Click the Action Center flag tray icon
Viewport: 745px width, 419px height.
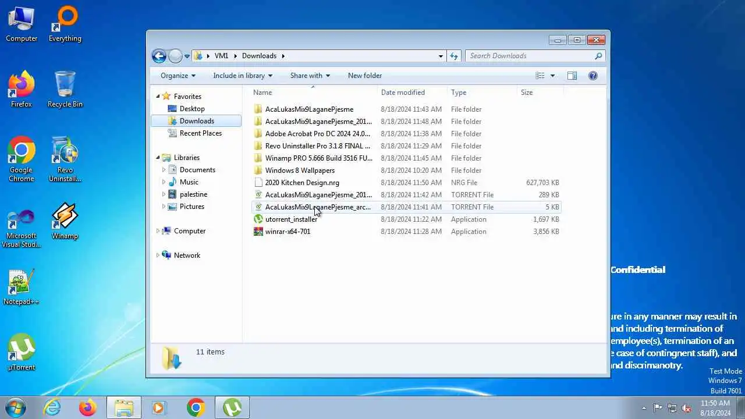click(658, 408)
